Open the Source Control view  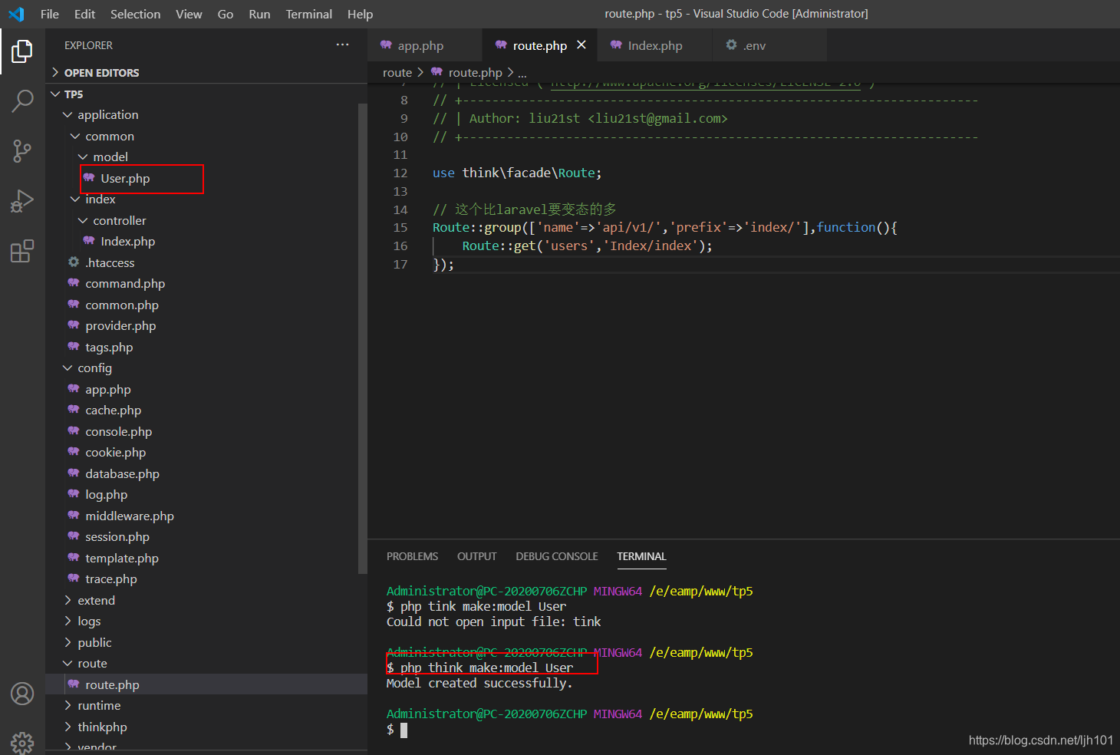22,151
